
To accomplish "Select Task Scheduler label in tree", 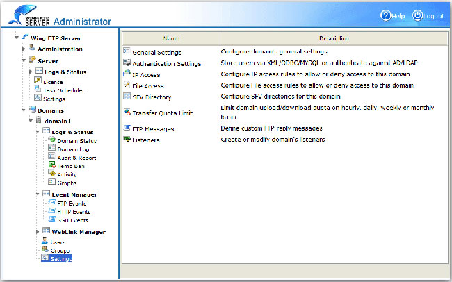I will tap(64, 90).
